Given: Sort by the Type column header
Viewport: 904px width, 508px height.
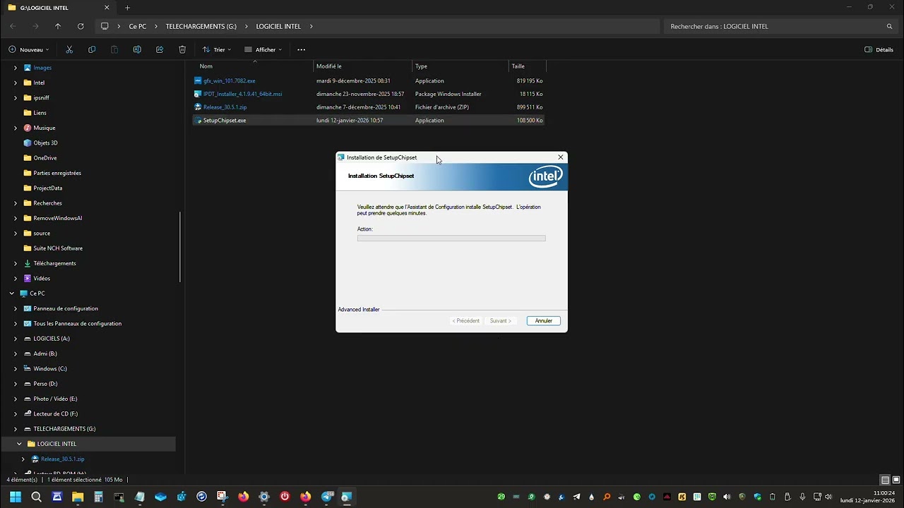Looking at the screenshot, I should [460, 66].
